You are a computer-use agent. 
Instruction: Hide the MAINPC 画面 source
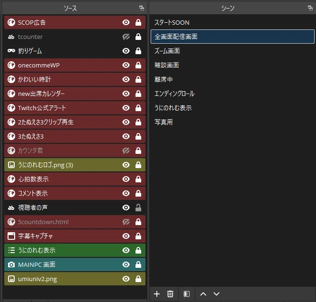point(126,264)
